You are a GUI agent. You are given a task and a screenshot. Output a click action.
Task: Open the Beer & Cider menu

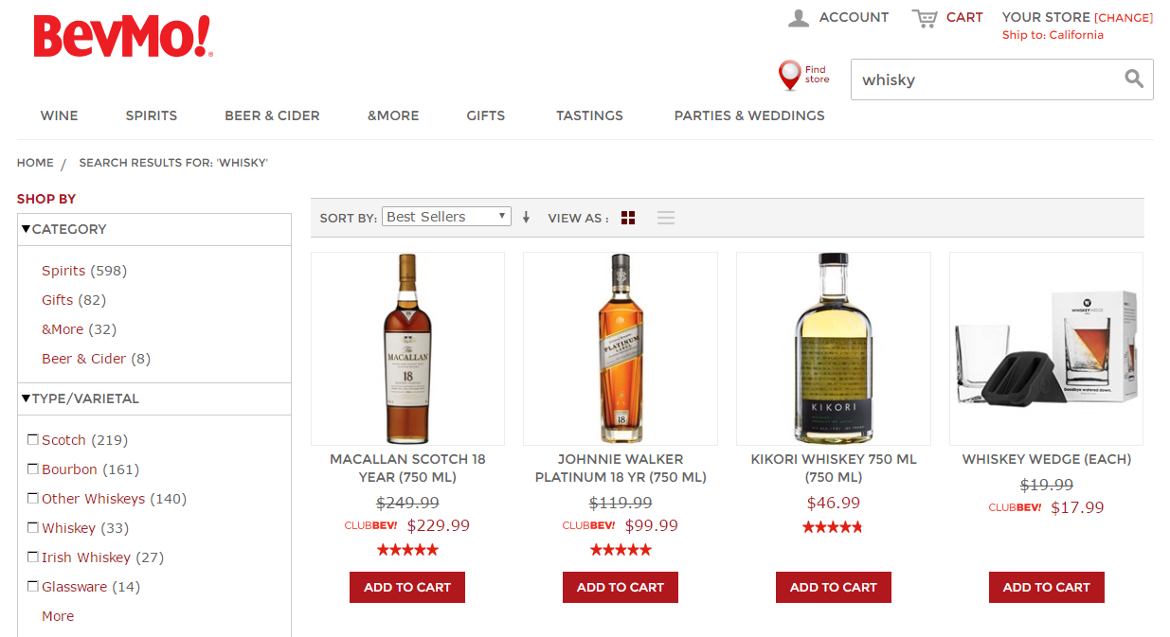pyautogui.click(x=272, y=115)
